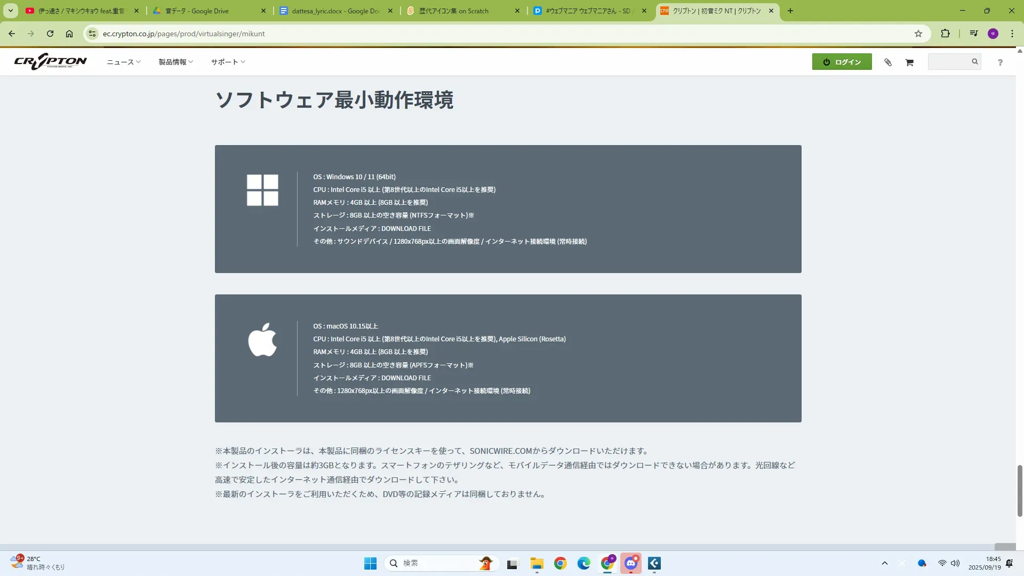This screenshot has width=1024, height=576.
Task: Expand the サポート dropdown menu
Action: [x=228, y=62]
